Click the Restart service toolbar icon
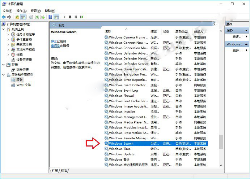This screenshot has width=250, height=179. (x=82, y=17)
